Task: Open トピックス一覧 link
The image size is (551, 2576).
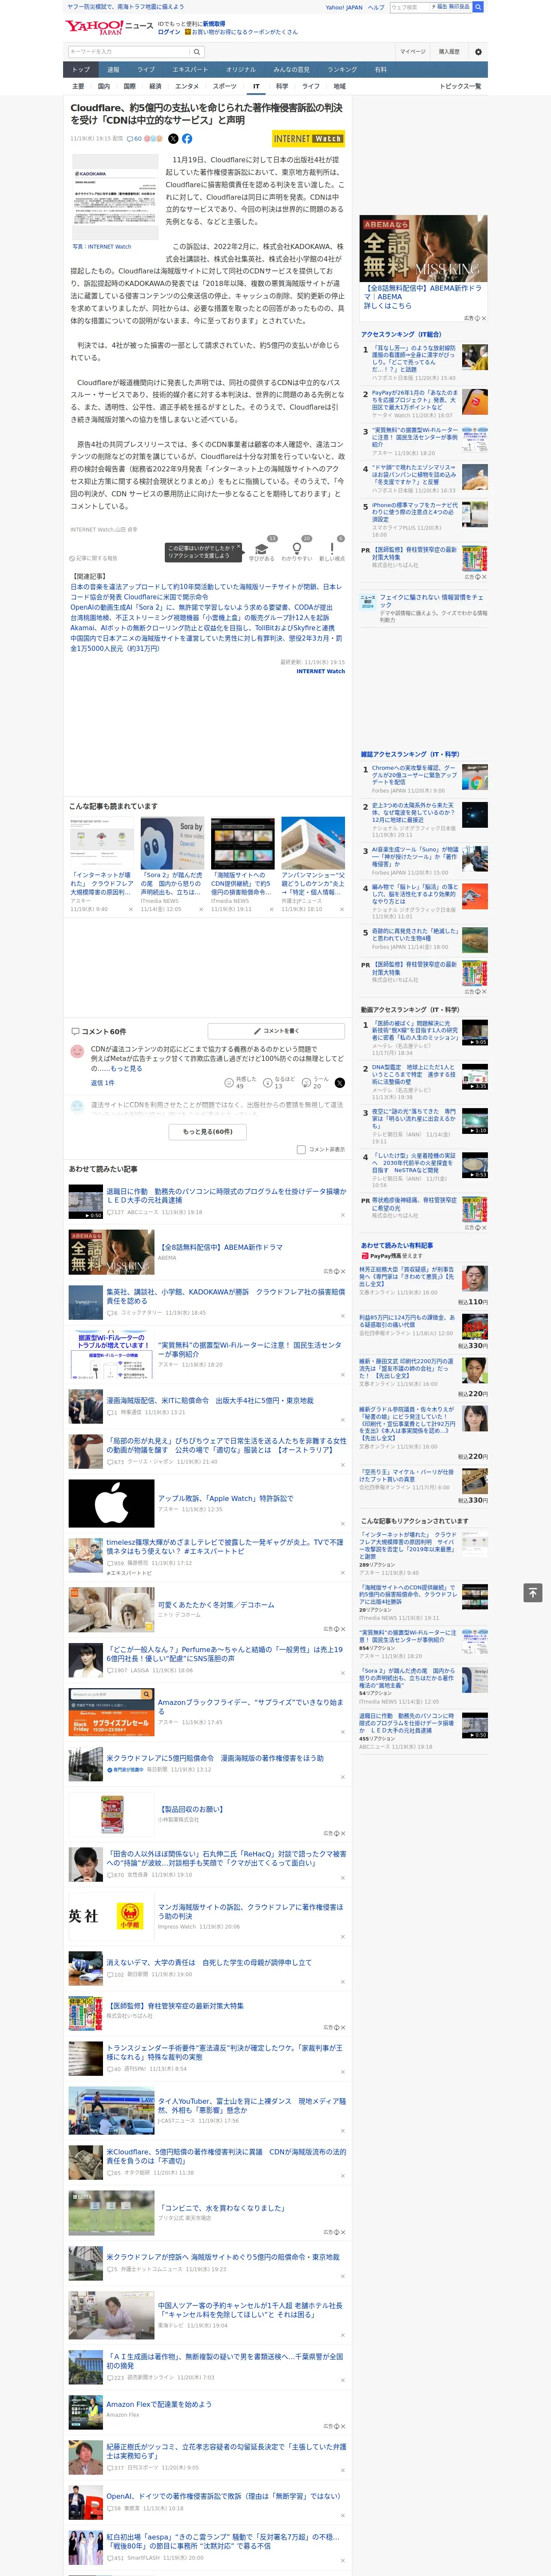Action: (x=460, y=86)
